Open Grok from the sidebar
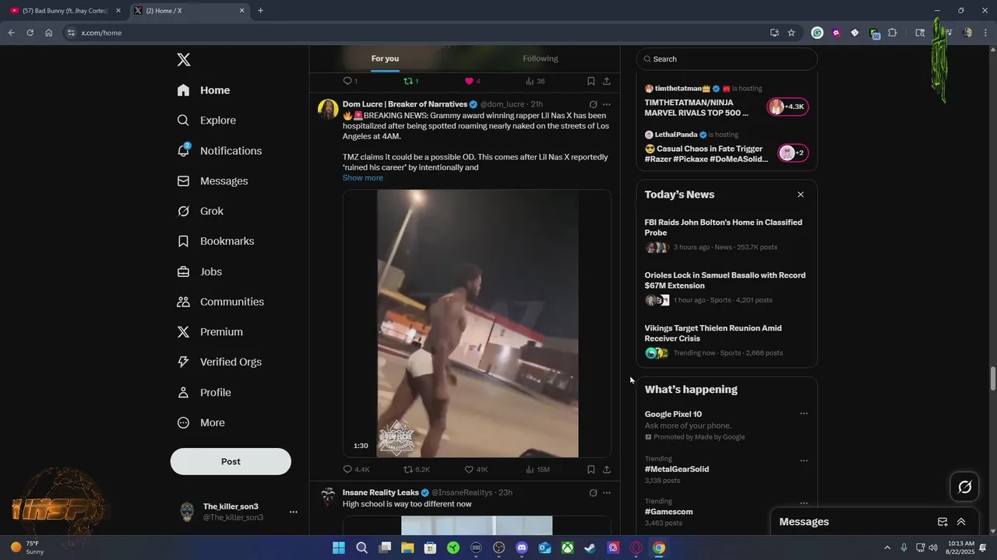 (x=200, y=212)
